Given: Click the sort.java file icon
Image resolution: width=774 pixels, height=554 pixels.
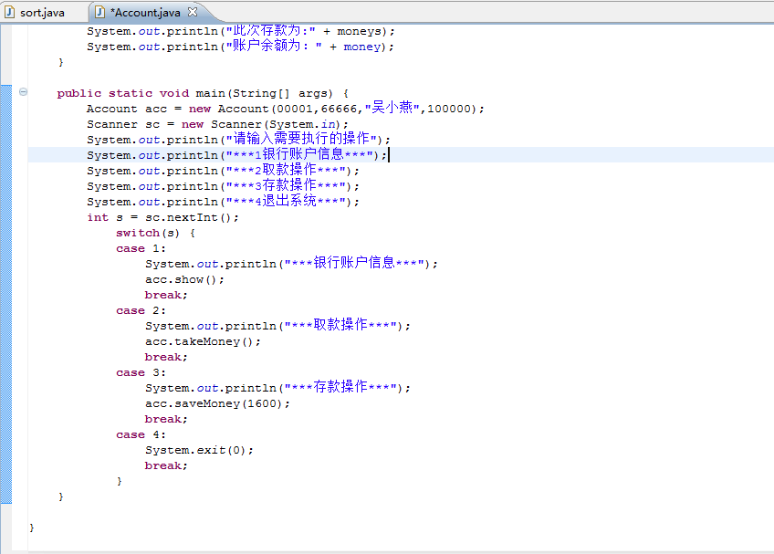Looking at the screenshot, I should (x=9, y=12).
